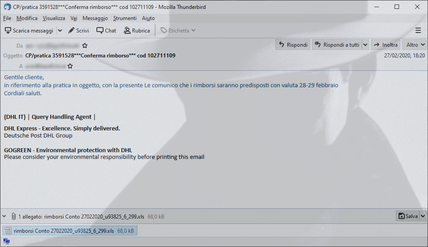Image resolution: width=428 pixels, height=247 pixels.
Task: Select attachment rimborsi Conto xls file
Action: (70, 231)
